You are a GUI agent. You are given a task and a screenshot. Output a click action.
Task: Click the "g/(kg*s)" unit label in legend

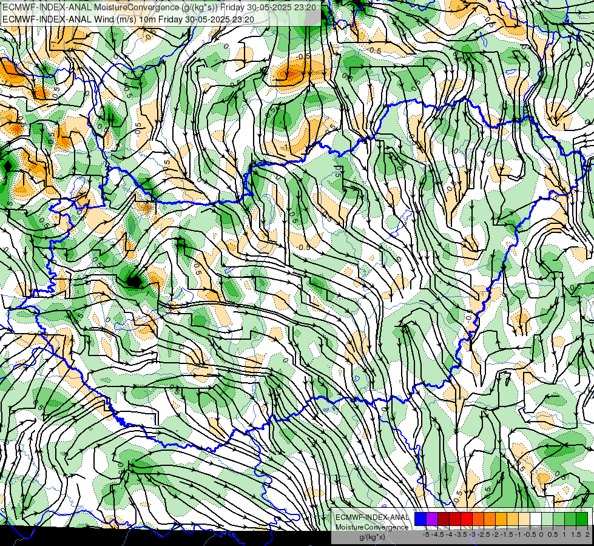point(373,538)
